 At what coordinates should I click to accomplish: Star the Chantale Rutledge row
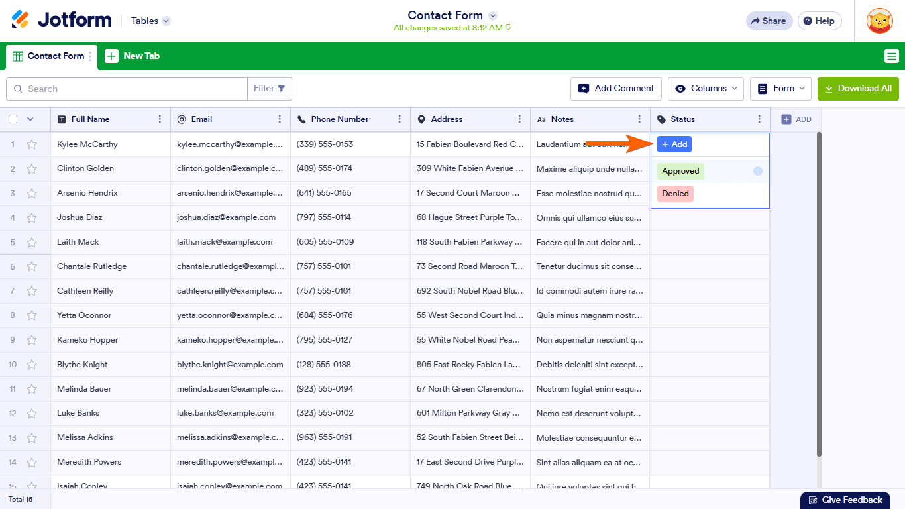(x=32, y=267)
